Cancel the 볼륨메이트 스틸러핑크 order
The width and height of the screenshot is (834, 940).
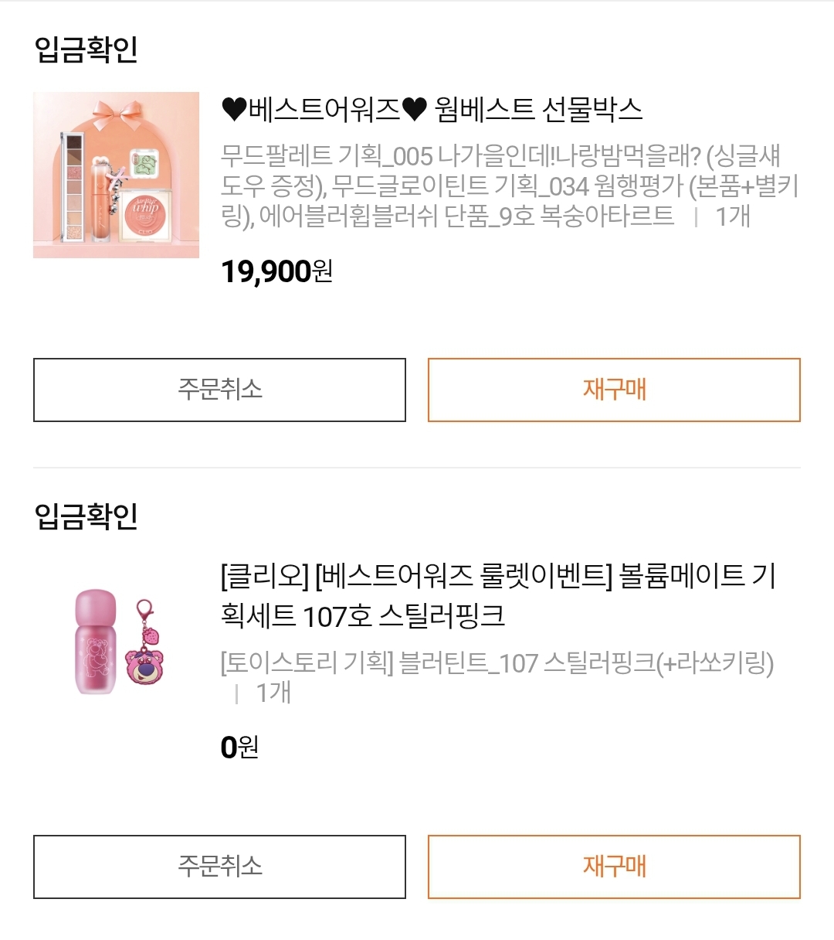[x=219, y=867]
